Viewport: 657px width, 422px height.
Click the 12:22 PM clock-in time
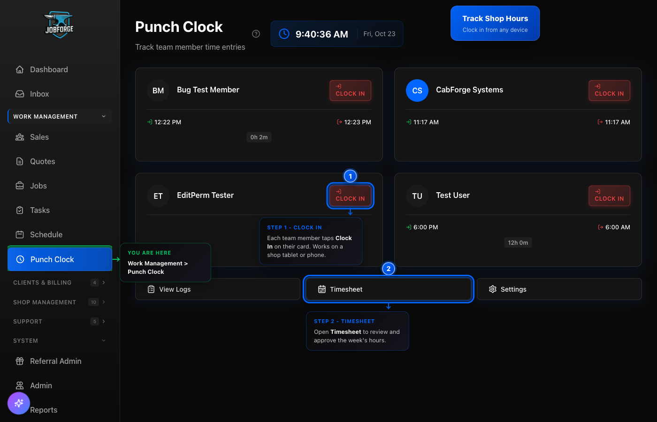[168, 122]
